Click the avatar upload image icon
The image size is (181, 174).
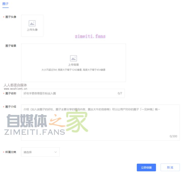pos(32,23)
